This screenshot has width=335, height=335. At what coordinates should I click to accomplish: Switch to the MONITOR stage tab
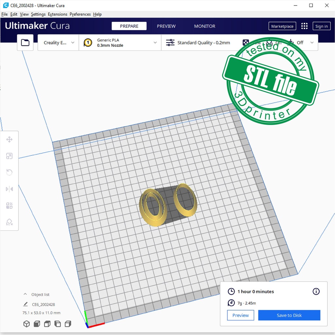(204, 26)
